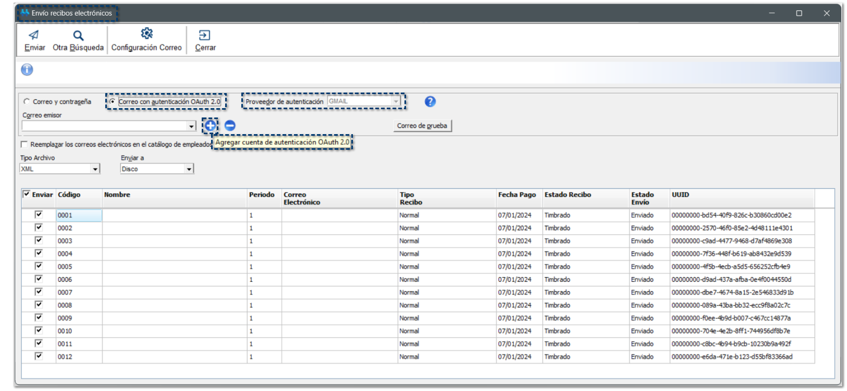This screenshot has height=391, width=847.
Task: Toggle the Enviar header select-all checkbox
Action: (x=27, y=194)
